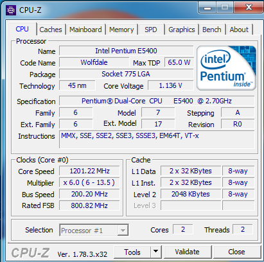The width and height of the screenshot is (264, 262).
Task: Click the L1 Data 8-way associativity
Action: [238, 171]
